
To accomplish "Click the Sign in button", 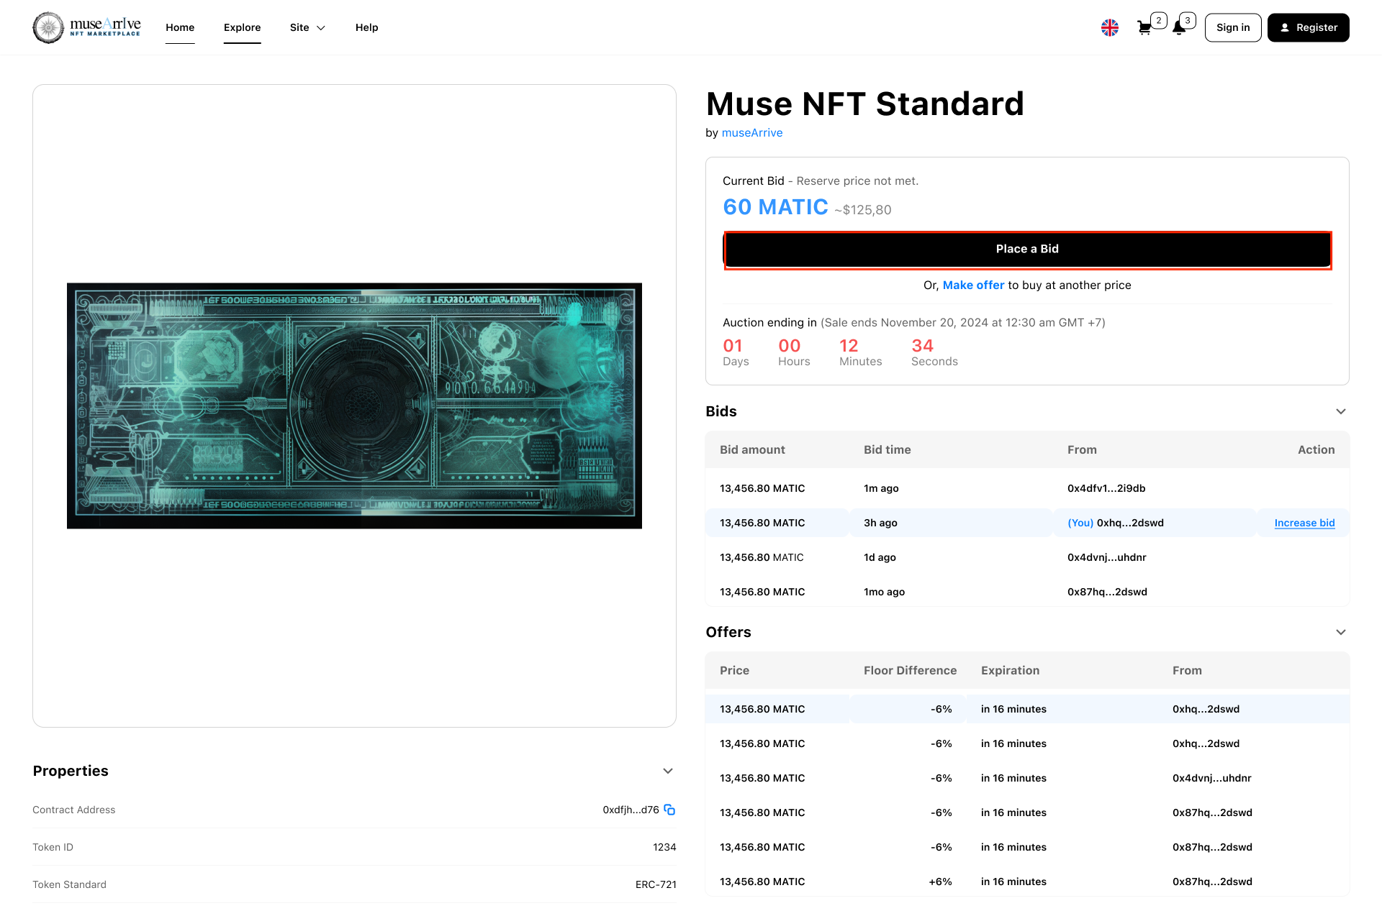I will (1232, 27).
